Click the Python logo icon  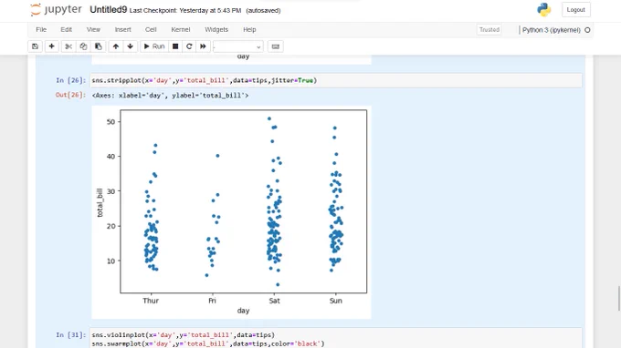543,9
